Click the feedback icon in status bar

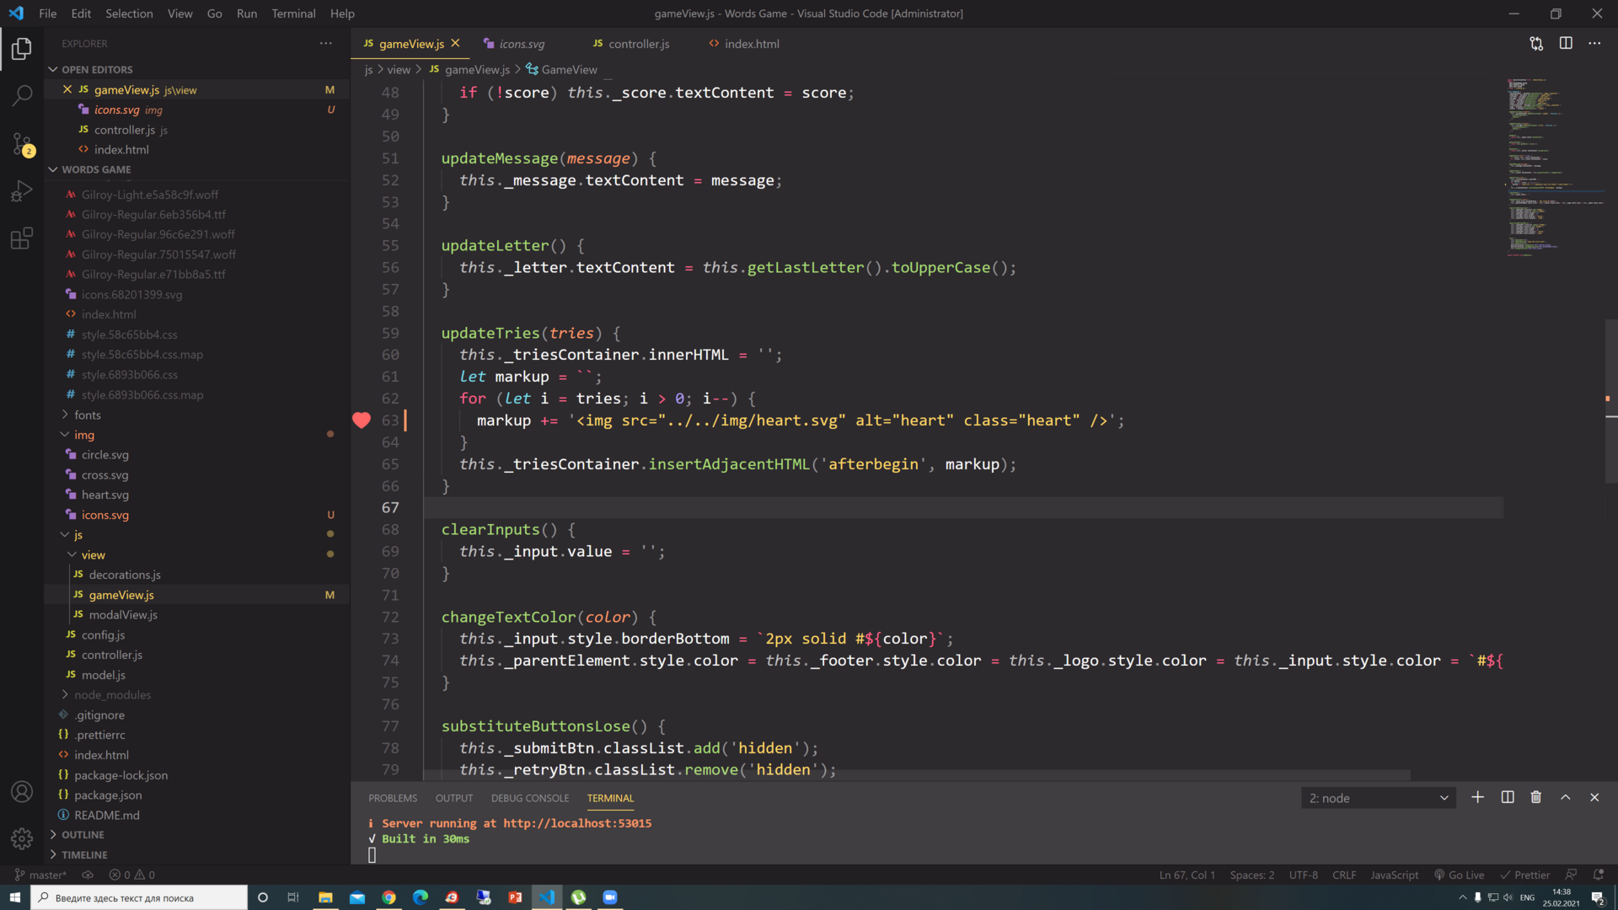click(1571, 875)
